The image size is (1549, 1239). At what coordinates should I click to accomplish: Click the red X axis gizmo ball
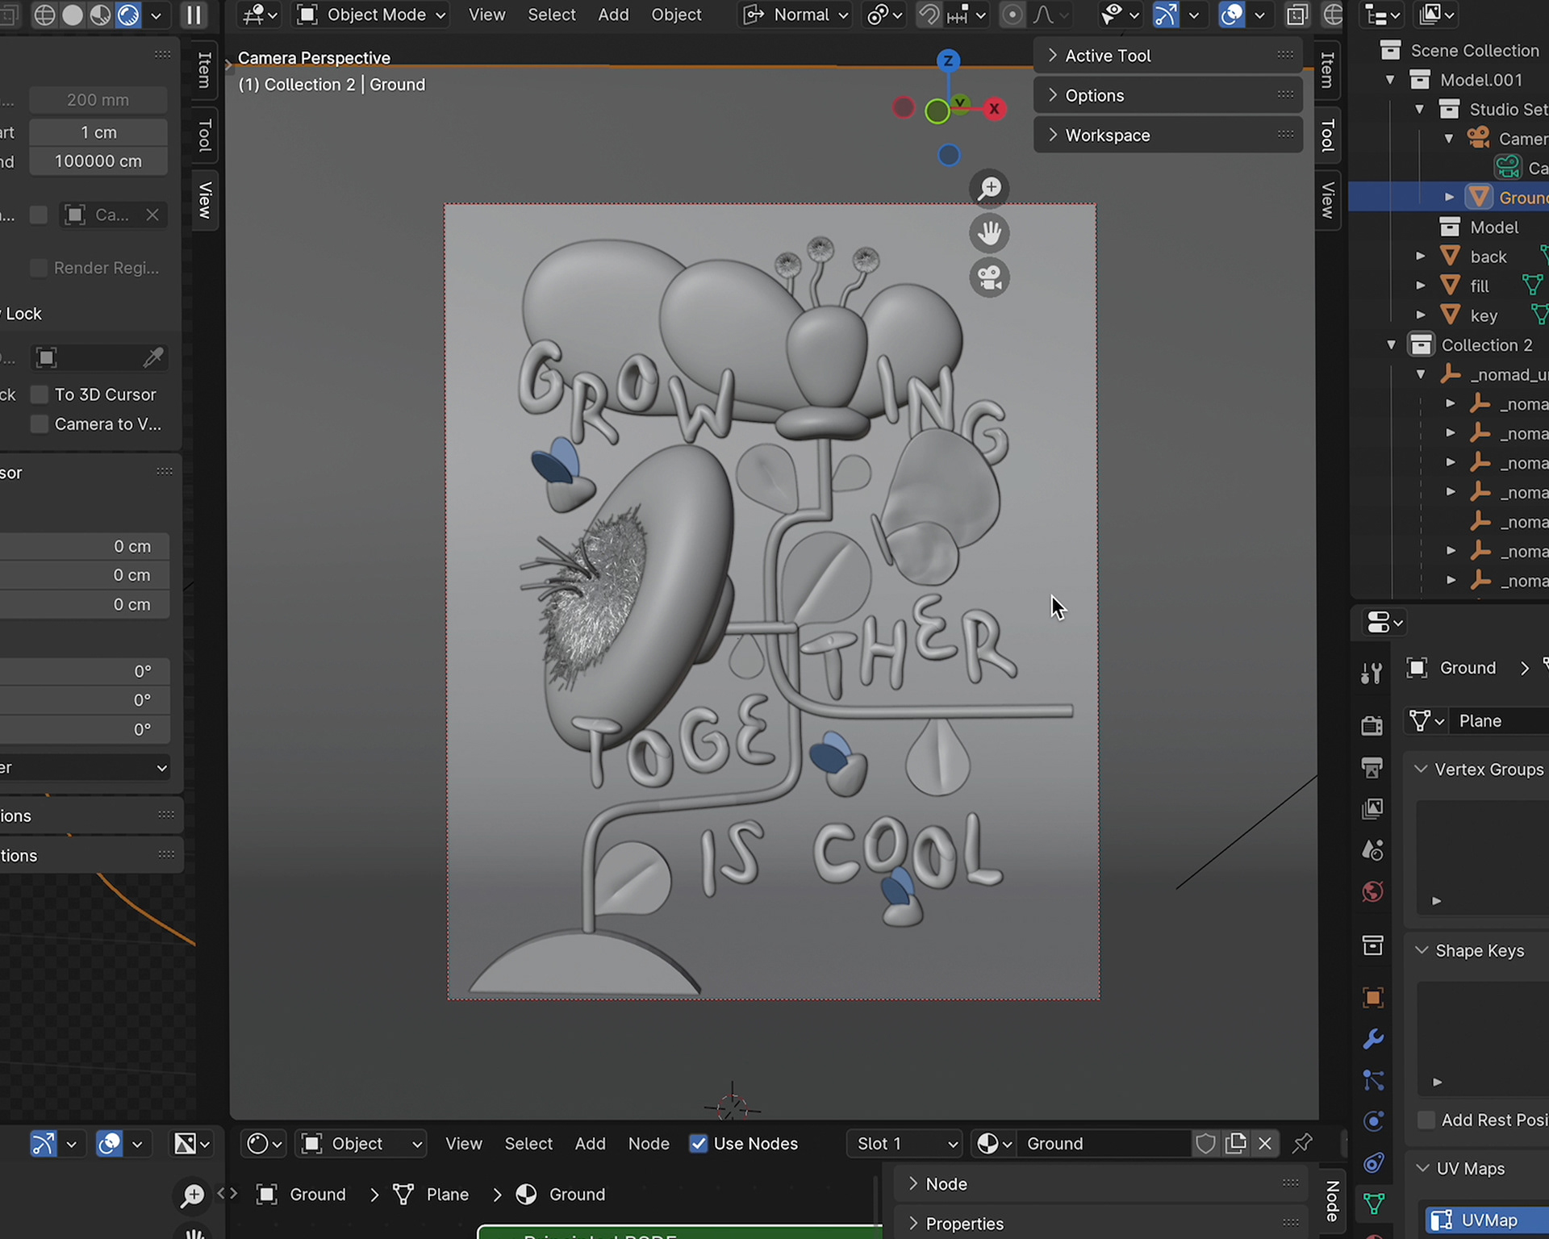pos(995,109)
